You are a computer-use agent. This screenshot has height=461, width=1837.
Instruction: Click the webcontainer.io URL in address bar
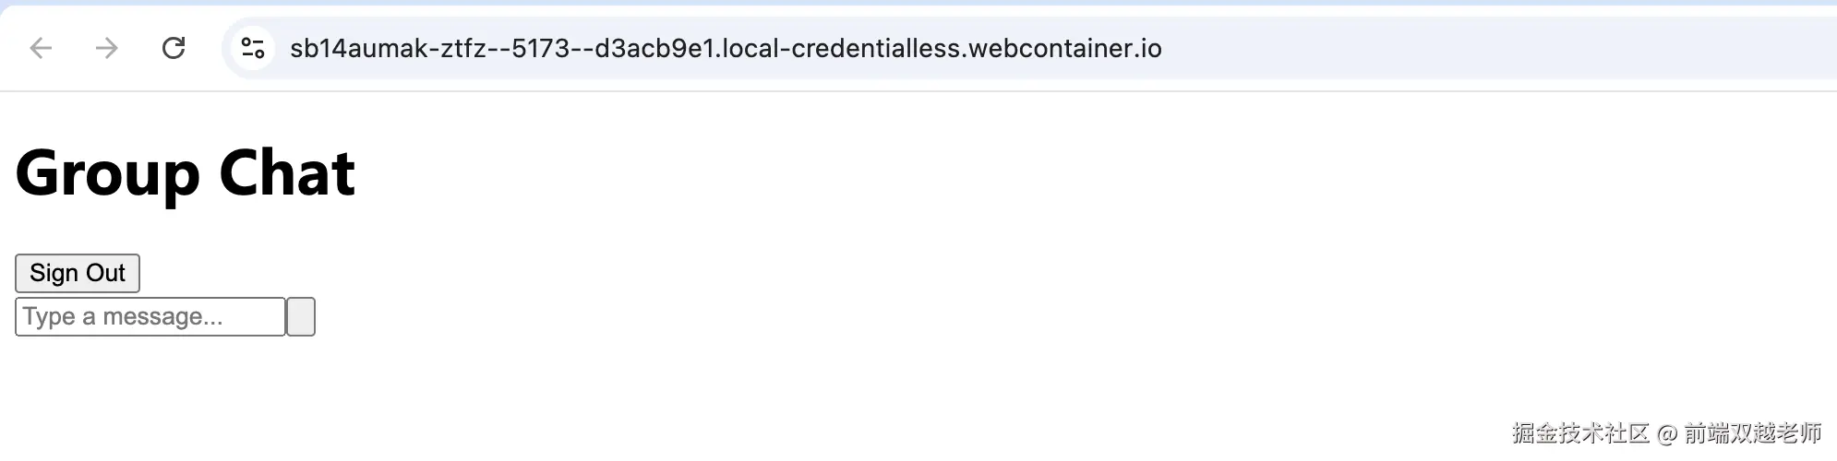pos(726,48)
